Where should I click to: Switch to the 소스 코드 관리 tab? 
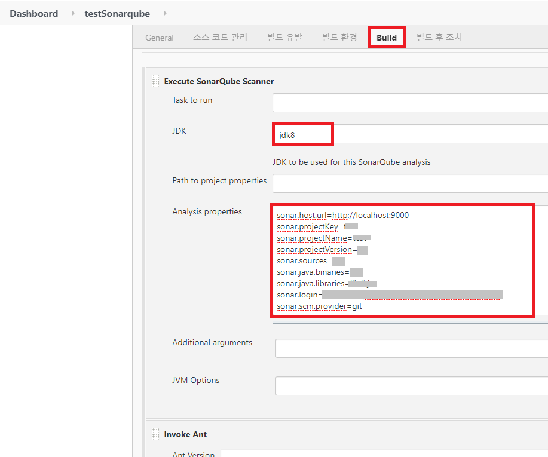pyautogui.click(x=220, y=38)
